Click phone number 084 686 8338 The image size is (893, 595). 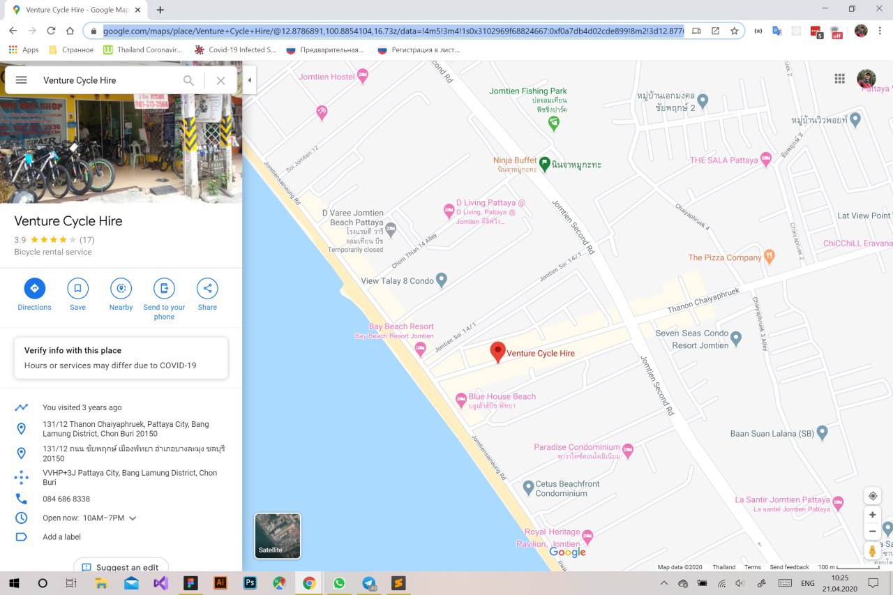coord(66,499)
